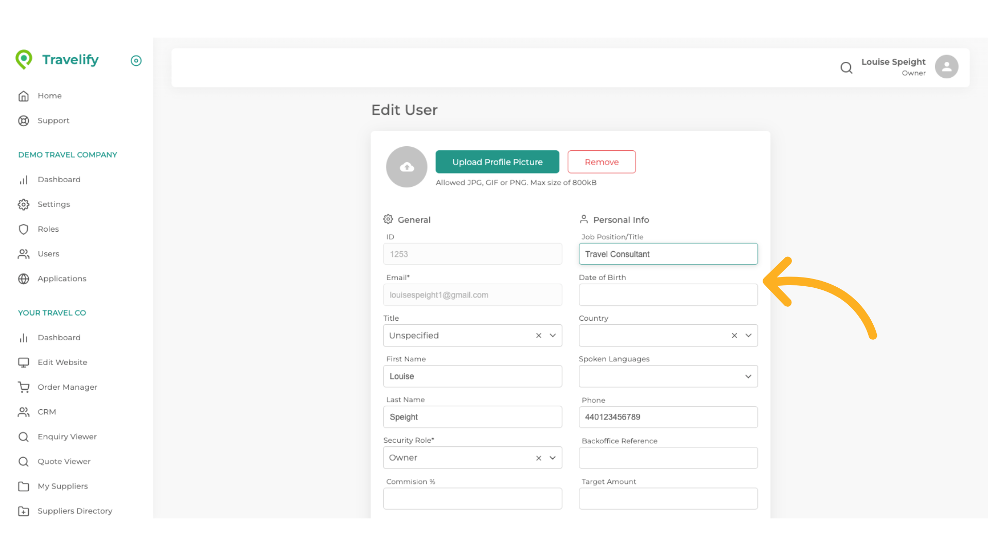The image size is (988, 556).
Task: Clear the Security Role selection
Action: point(539,458)
